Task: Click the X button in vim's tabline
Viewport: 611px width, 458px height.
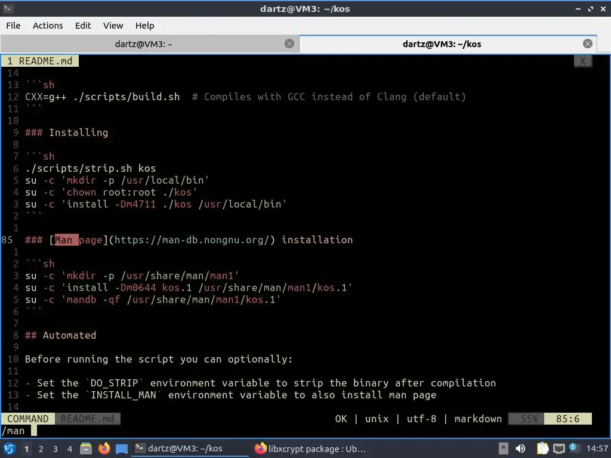Action: (x=582, y=61)
